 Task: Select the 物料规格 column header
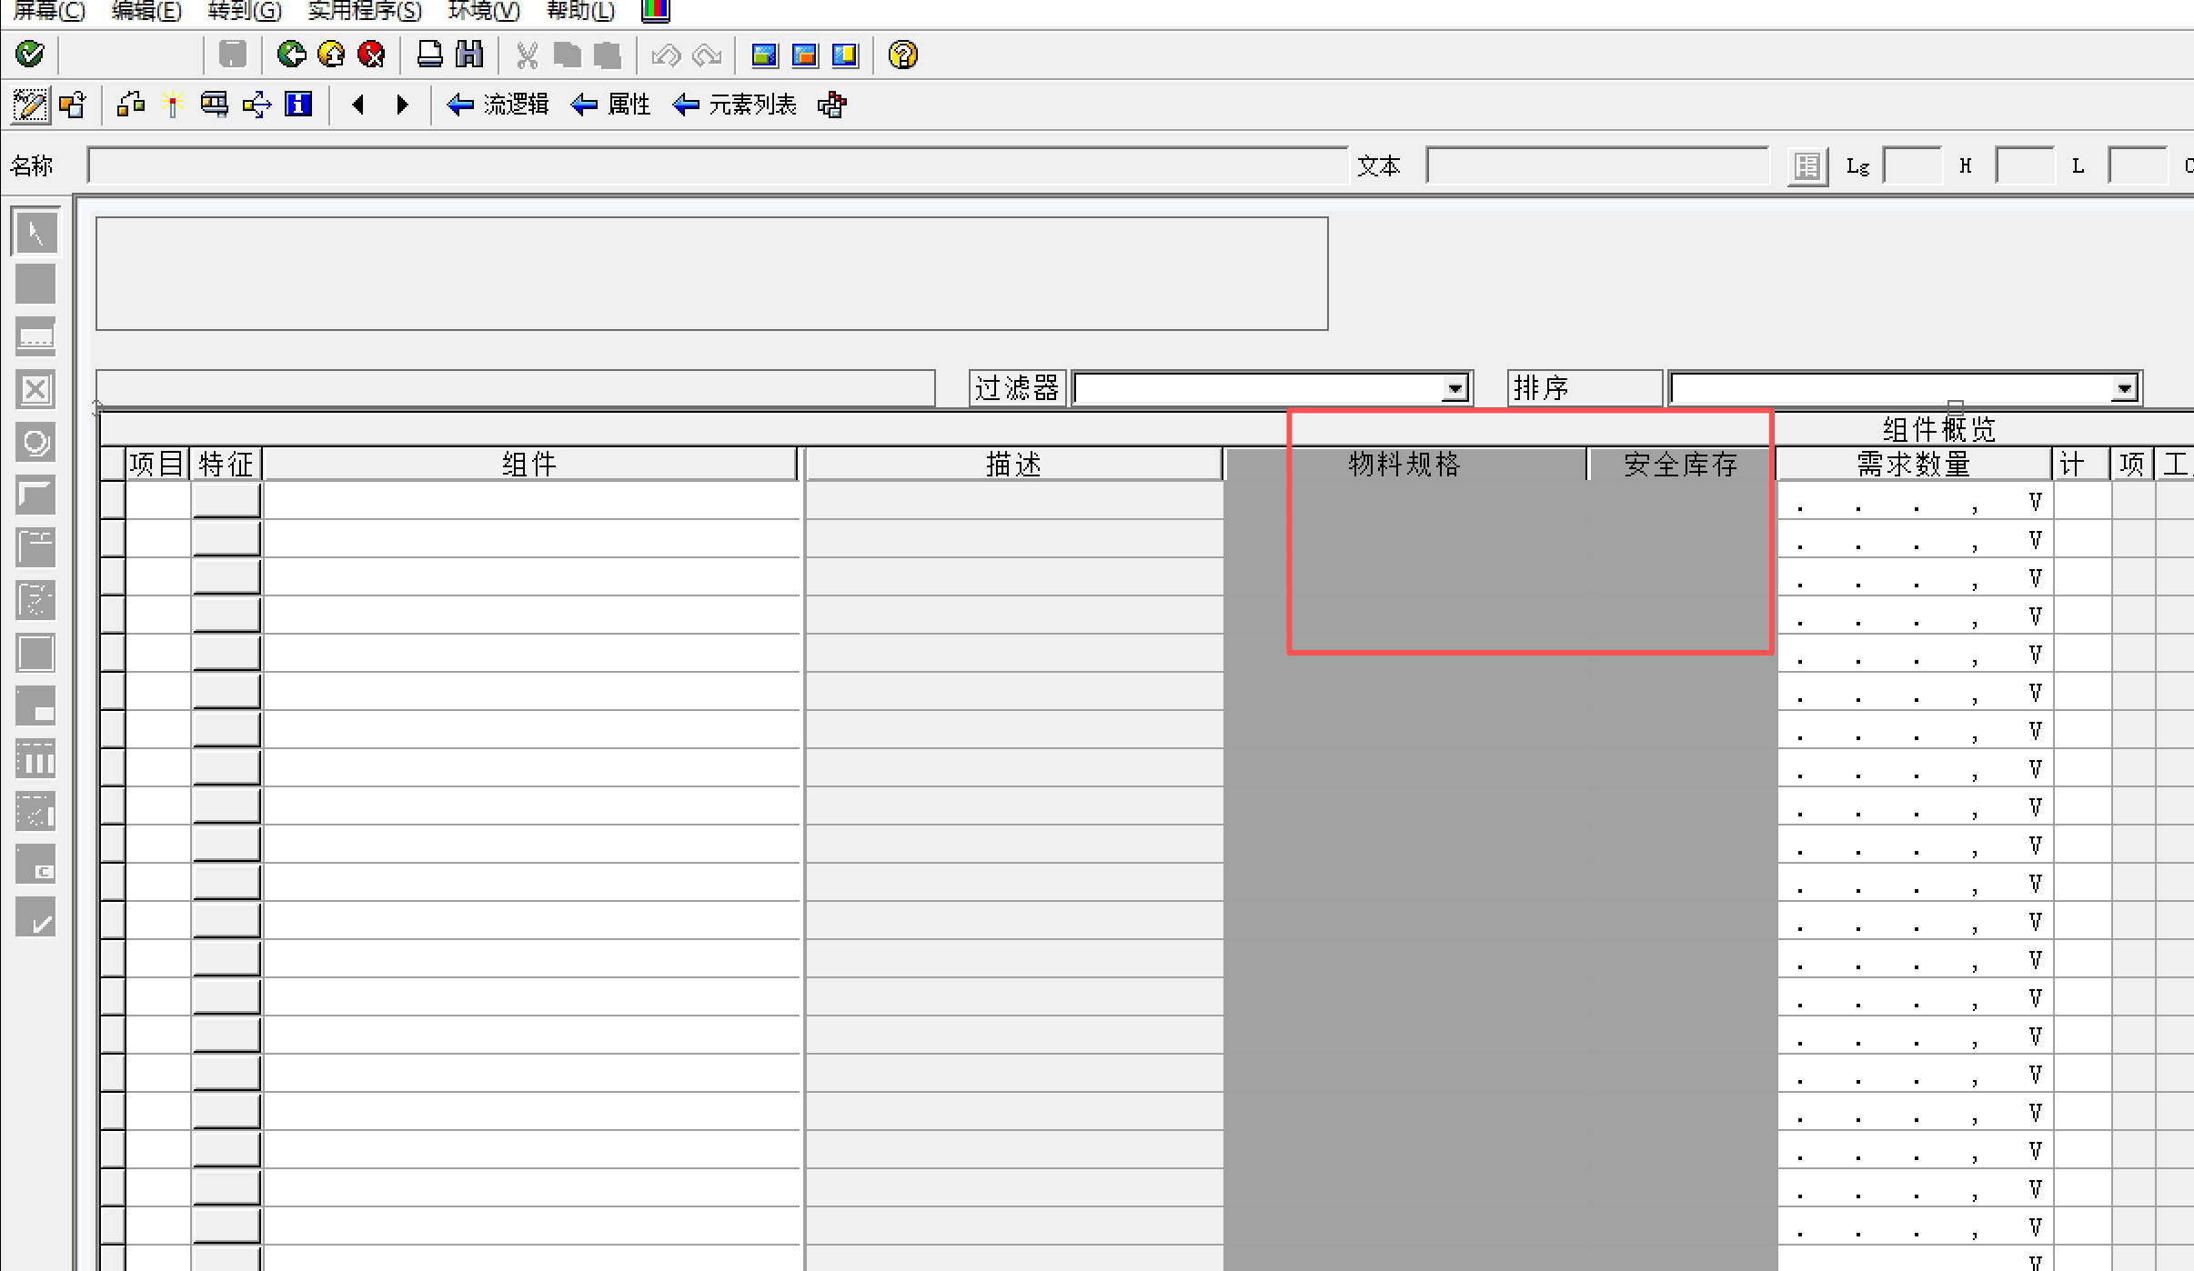1404,464
